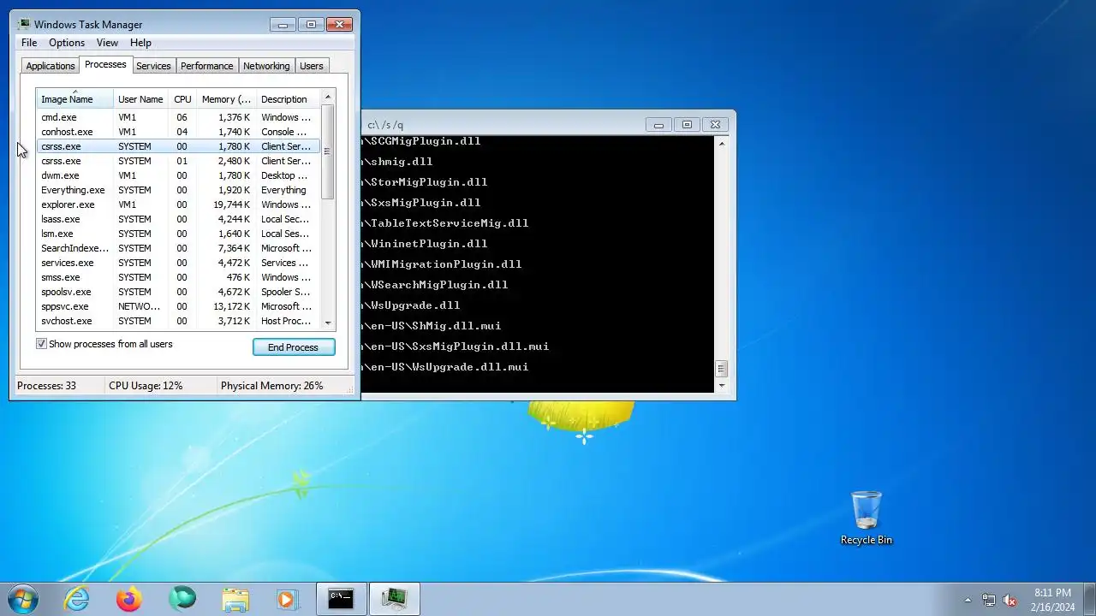Click the process list scrollbar thumb
This screenshot has width=1096, height=616.
328,151
